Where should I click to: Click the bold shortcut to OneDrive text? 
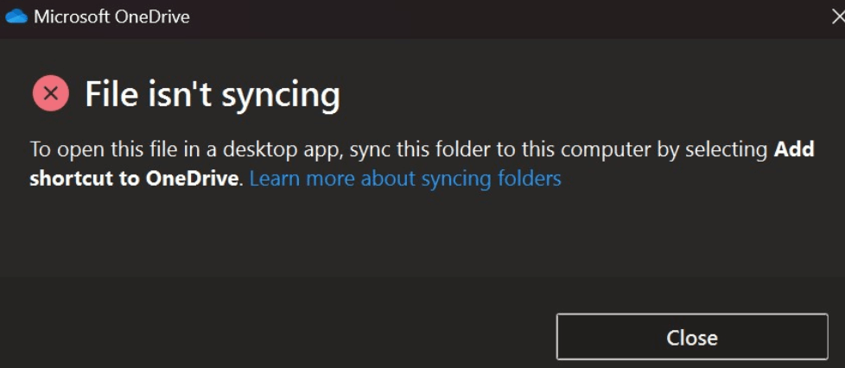(134, 178)
